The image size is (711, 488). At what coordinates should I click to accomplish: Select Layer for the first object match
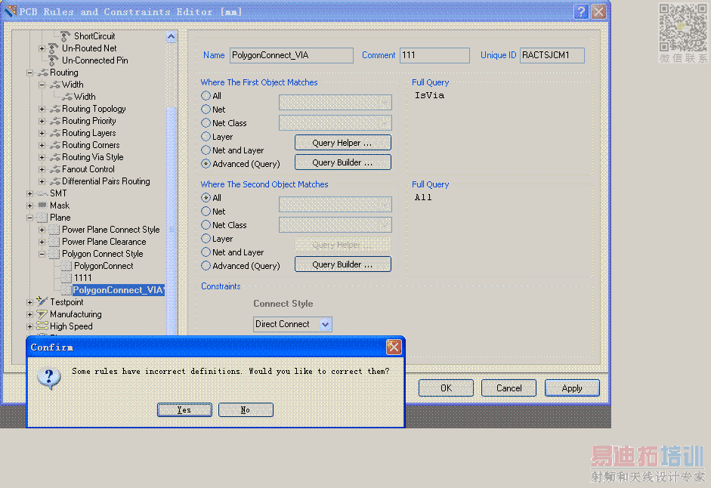[x=206, y=137]
